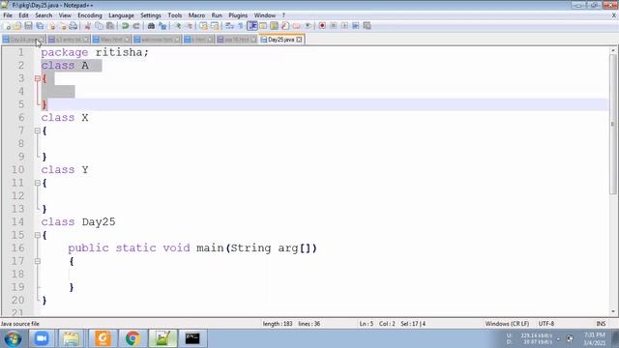Open the File menu

click(8, 15)
